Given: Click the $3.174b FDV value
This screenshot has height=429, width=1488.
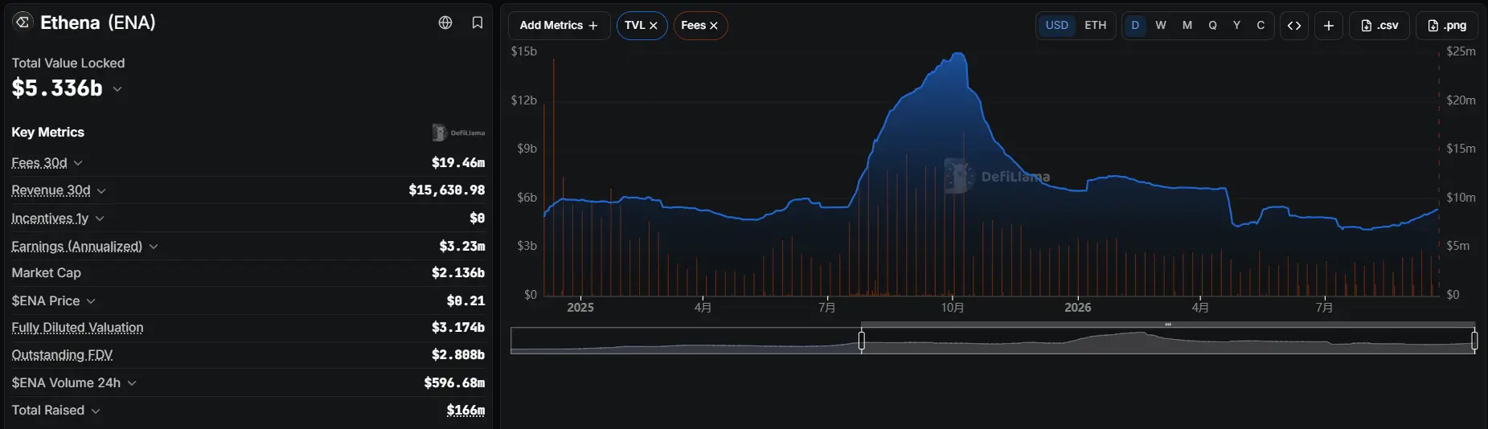Looking at the screenshot, I should tap(458, 328).
